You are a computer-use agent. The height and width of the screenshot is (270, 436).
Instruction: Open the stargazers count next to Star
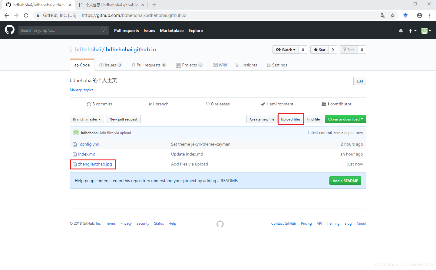click(333, 50)
